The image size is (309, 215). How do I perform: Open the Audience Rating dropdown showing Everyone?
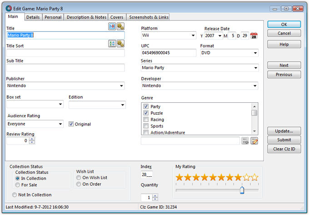point(60,124)
